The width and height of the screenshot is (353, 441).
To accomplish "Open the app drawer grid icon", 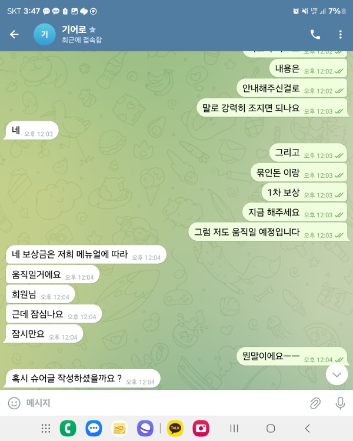I will [45, 429].
